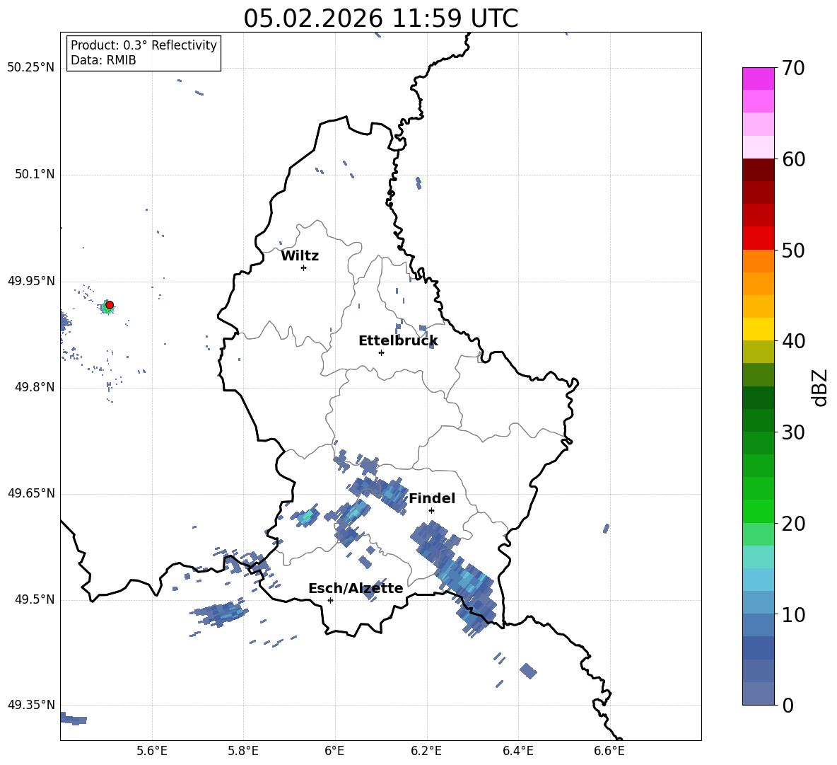Screen dimensions: 837x765
Task: Click the radar echo patch southwest of Esch/Alzette
Action: point(220,611)
